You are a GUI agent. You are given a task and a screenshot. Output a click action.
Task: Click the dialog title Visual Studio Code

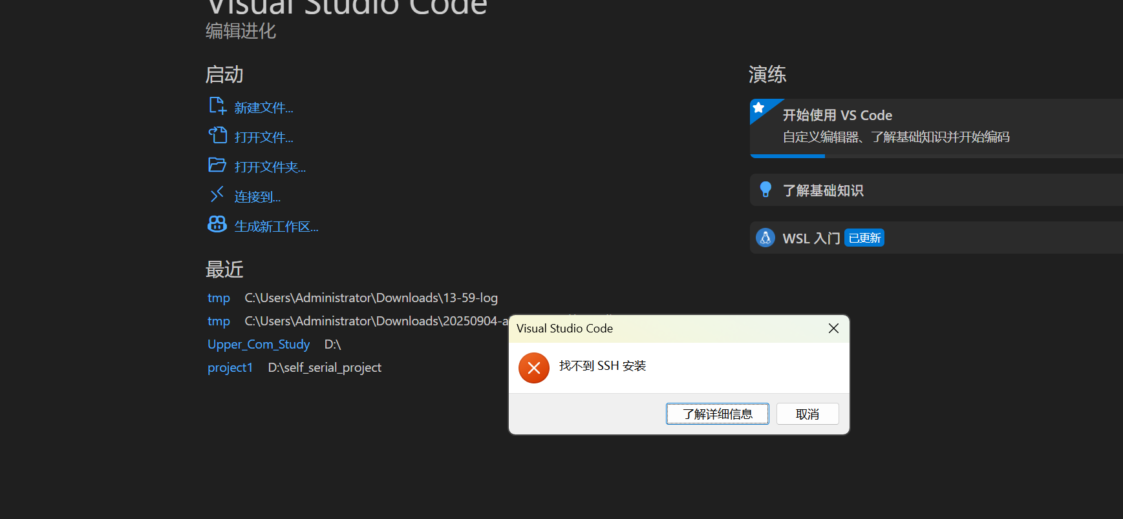pos(564,329)
